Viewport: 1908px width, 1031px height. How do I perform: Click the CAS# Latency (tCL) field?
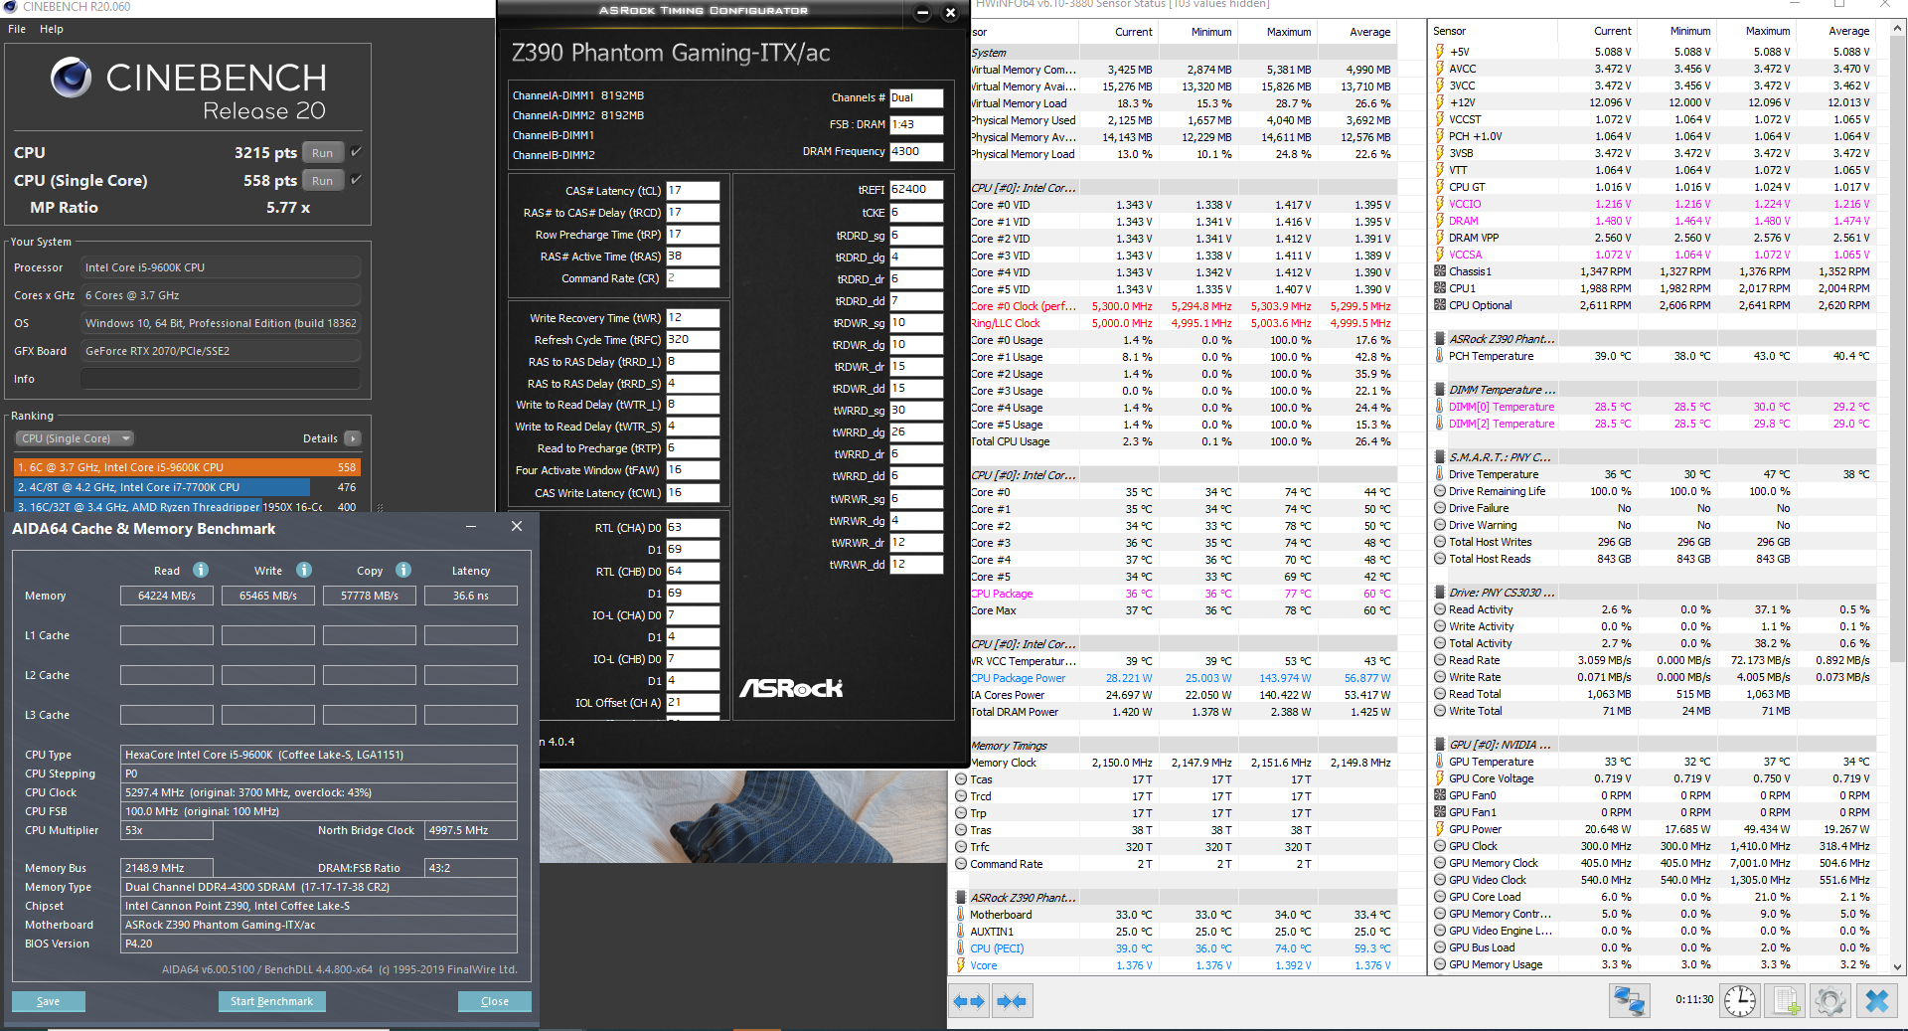point(693,191)
